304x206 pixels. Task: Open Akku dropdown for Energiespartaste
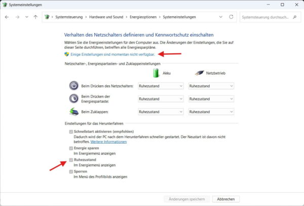click(x=161, y=99)
